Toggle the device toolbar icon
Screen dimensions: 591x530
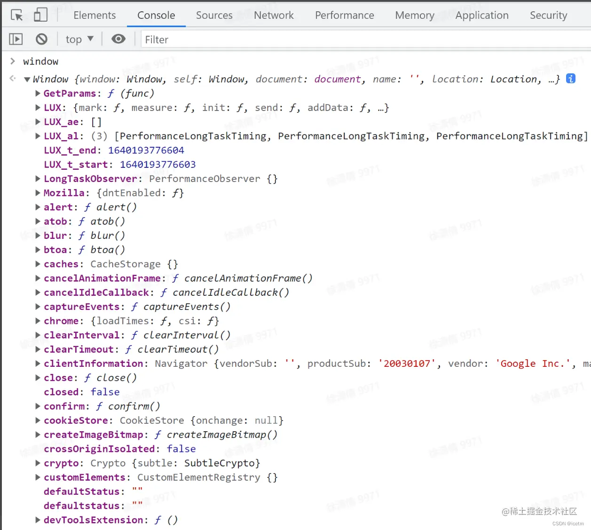(x=40, y=15)
